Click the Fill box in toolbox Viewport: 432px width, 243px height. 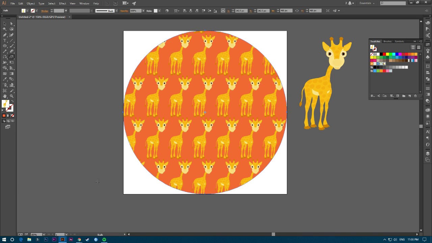tap(5, 104)
